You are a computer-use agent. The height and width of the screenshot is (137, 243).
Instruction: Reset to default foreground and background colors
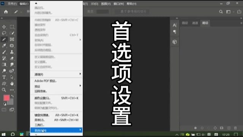(x=5, y=104)
